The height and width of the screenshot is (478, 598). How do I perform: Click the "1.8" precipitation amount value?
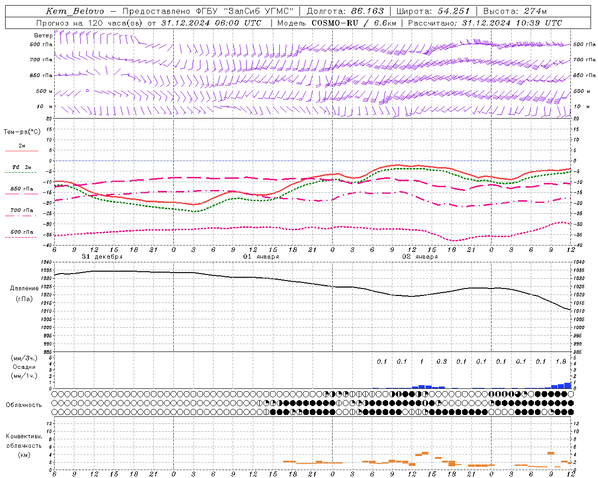tap(561, 362)
